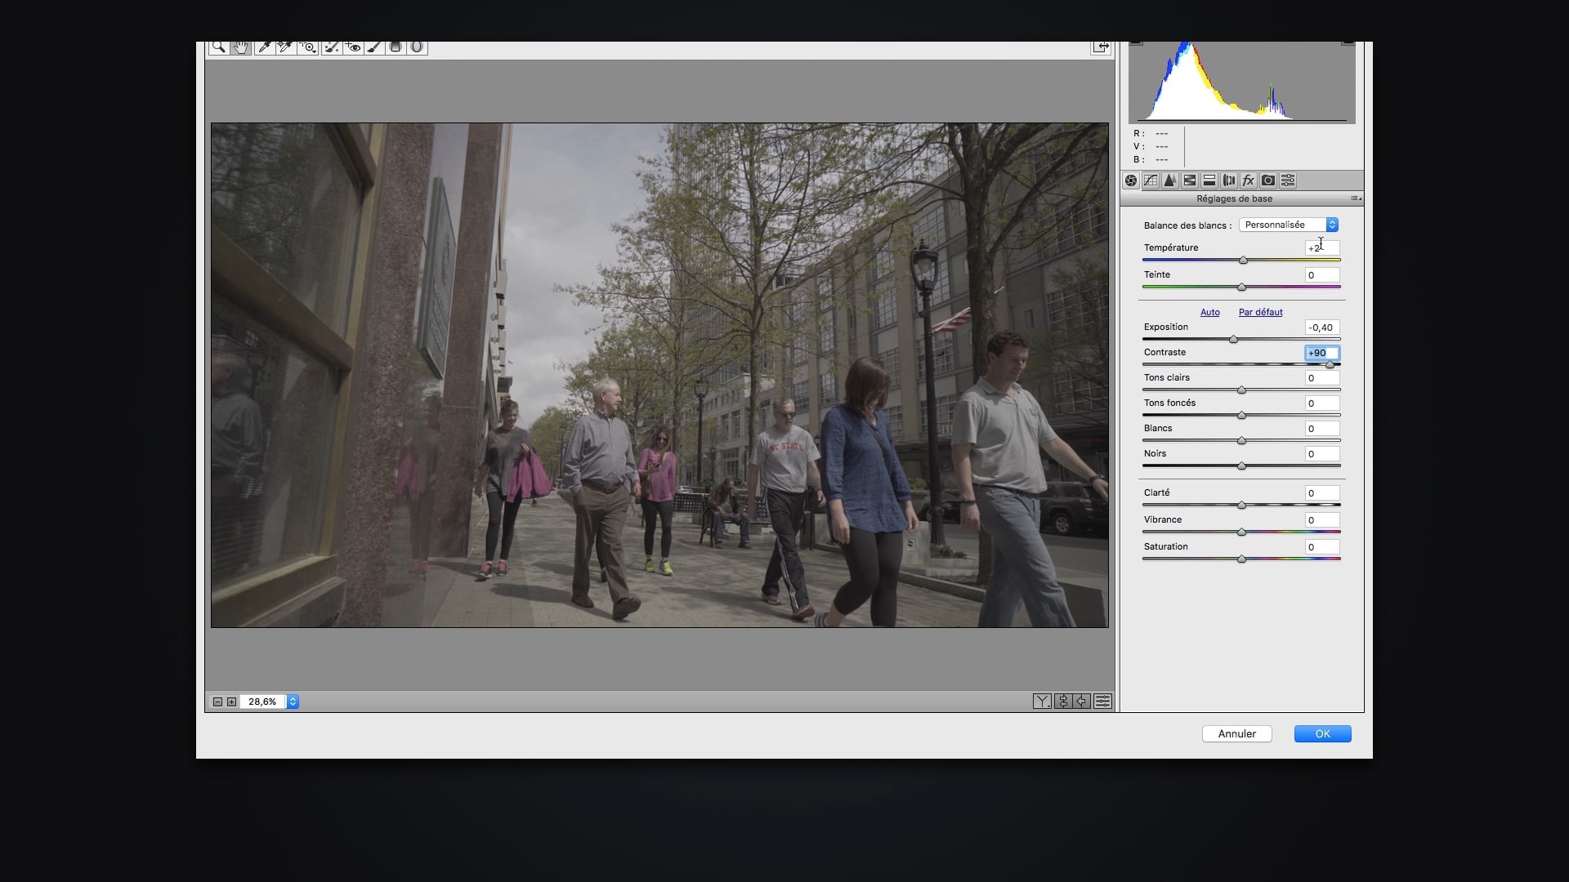Open the Presets panel
Viewport: 1569px width, 882px height.
[x=1288, y=180]
